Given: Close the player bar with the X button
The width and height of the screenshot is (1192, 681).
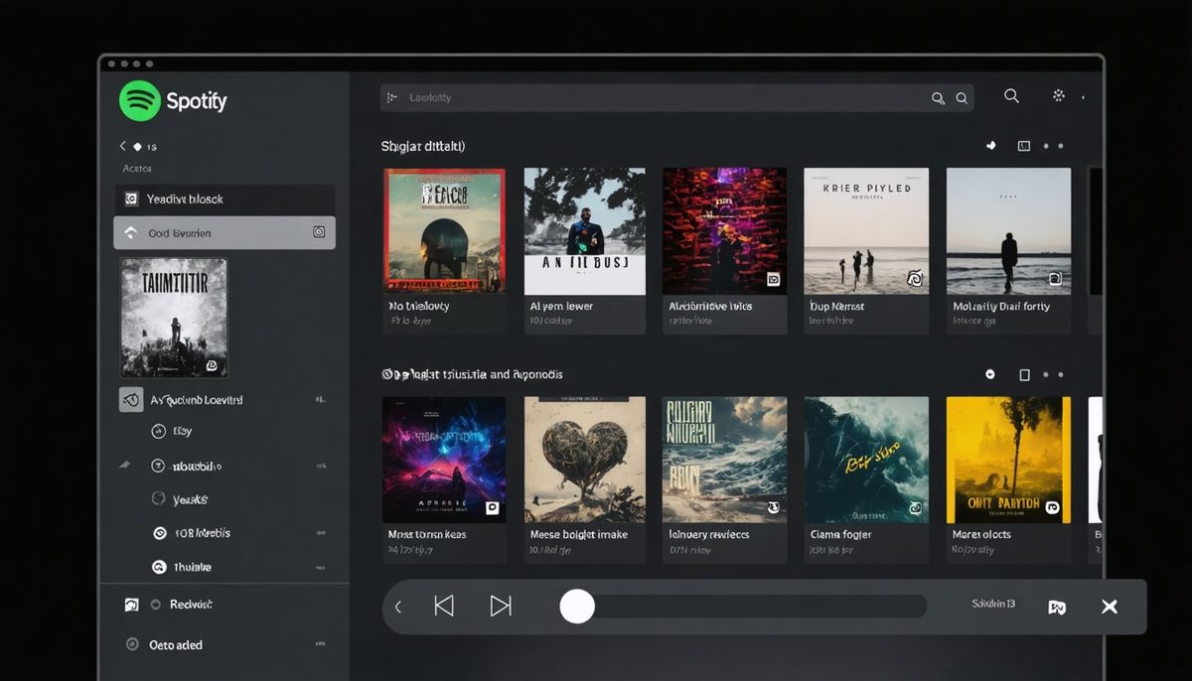Looking at the screenshot, I should (1110, 606).
